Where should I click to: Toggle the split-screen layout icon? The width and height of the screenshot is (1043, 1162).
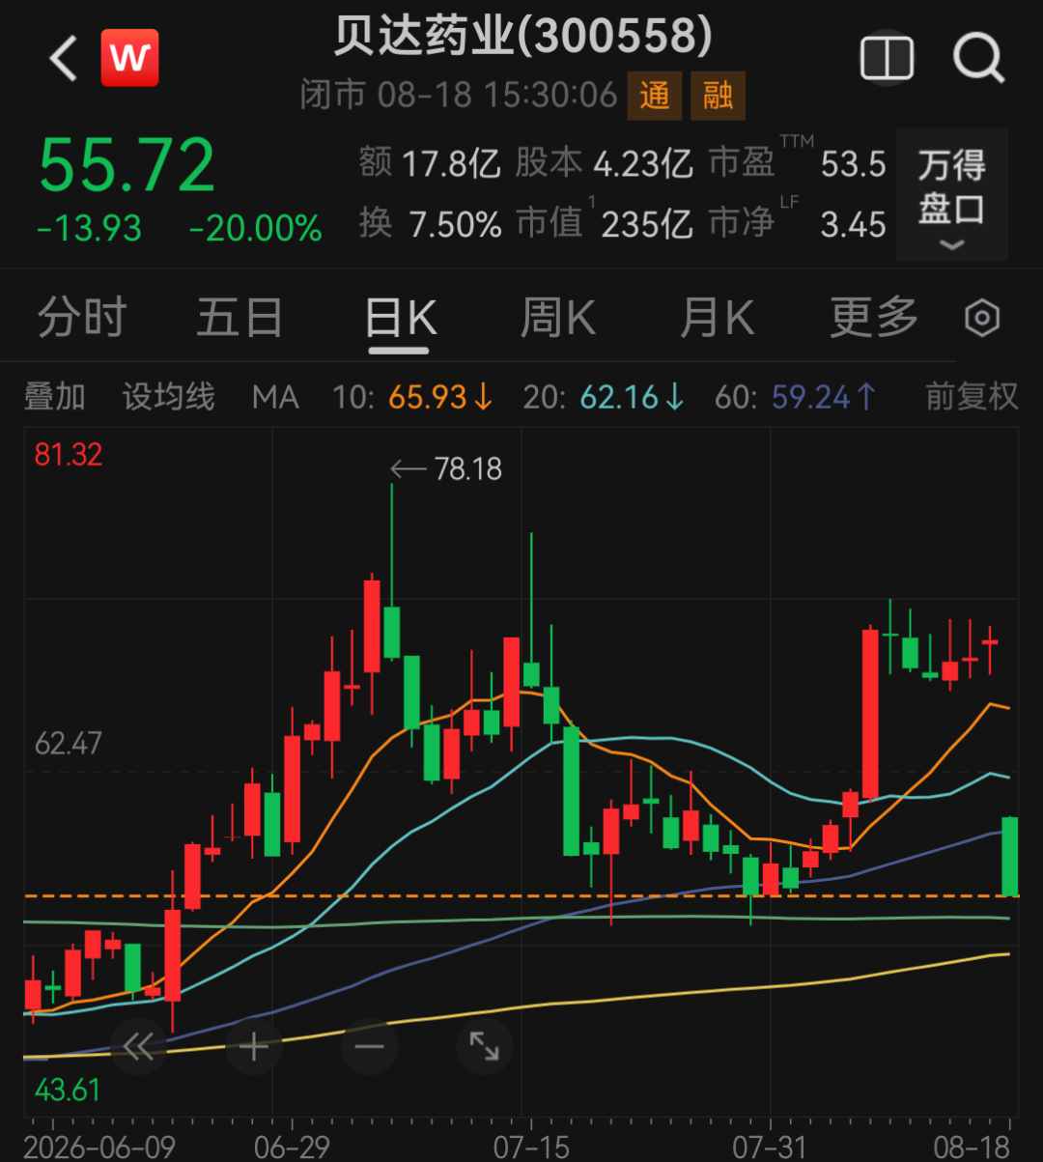pos(887,58)
